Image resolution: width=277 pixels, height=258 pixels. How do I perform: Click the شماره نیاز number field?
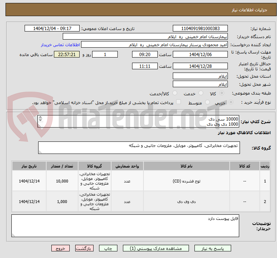coord(200,29)
